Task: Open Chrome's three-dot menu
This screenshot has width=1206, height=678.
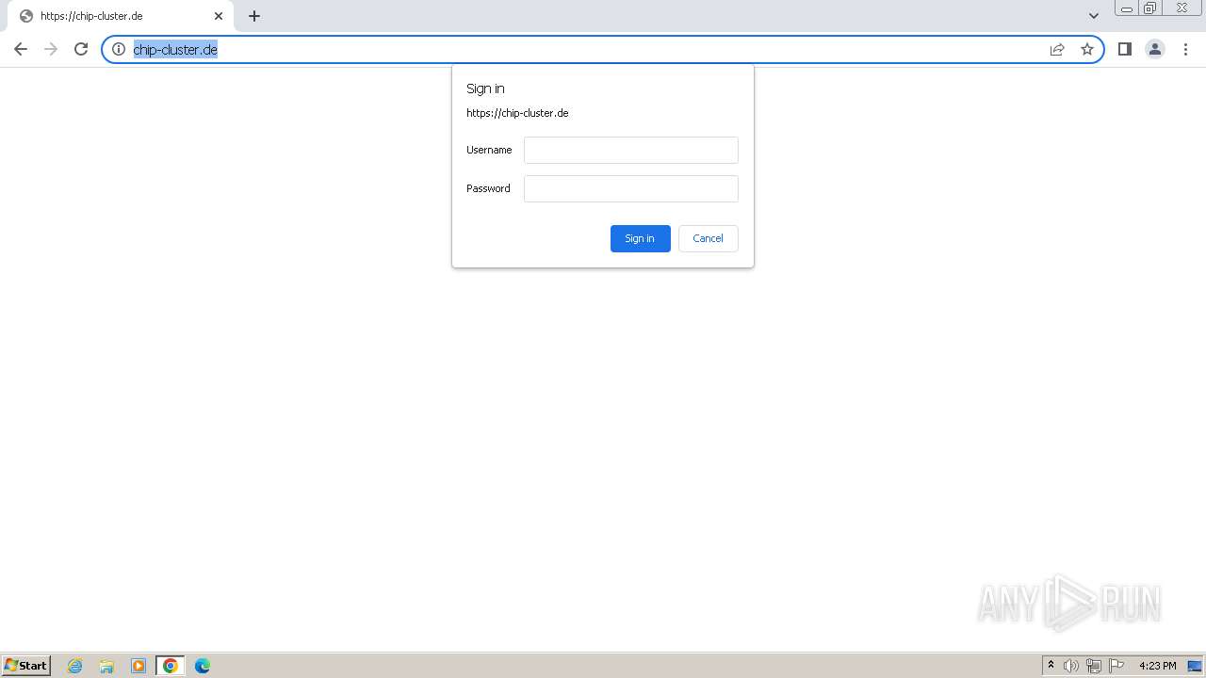Action: pyautogui.click(x=1185, y=49)
